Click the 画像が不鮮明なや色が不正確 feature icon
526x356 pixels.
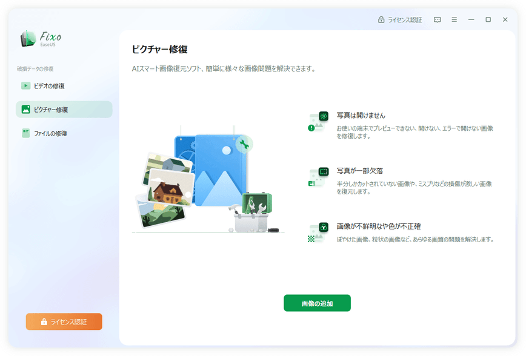[317, 232]
